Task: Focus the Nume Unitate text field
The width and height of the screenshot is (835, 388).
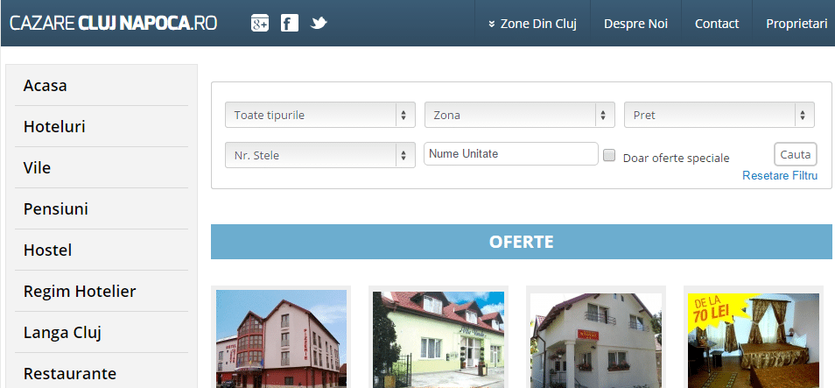Action: click(510, 153)
